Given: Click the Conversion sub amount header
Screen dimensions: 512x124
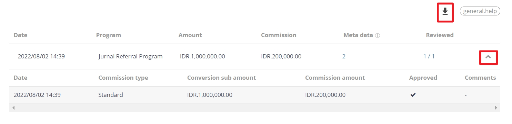Looking at the screenshot, I should coord(221,78).
